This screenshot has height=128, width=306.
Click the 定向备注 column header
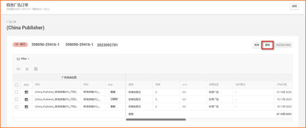pyautogui.click(x=241, y=85)
